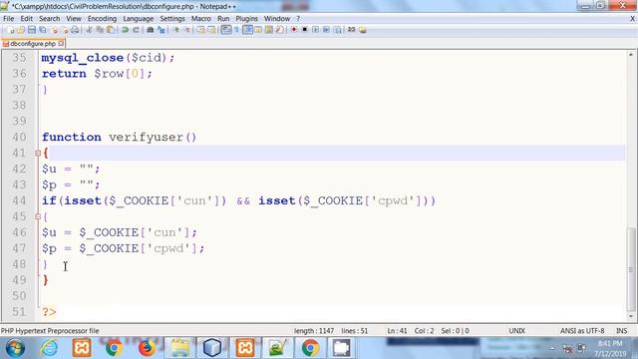638x359 pixels.
Task: Toggle synchronized horizontal scrolling
Action: click(211, 30)
